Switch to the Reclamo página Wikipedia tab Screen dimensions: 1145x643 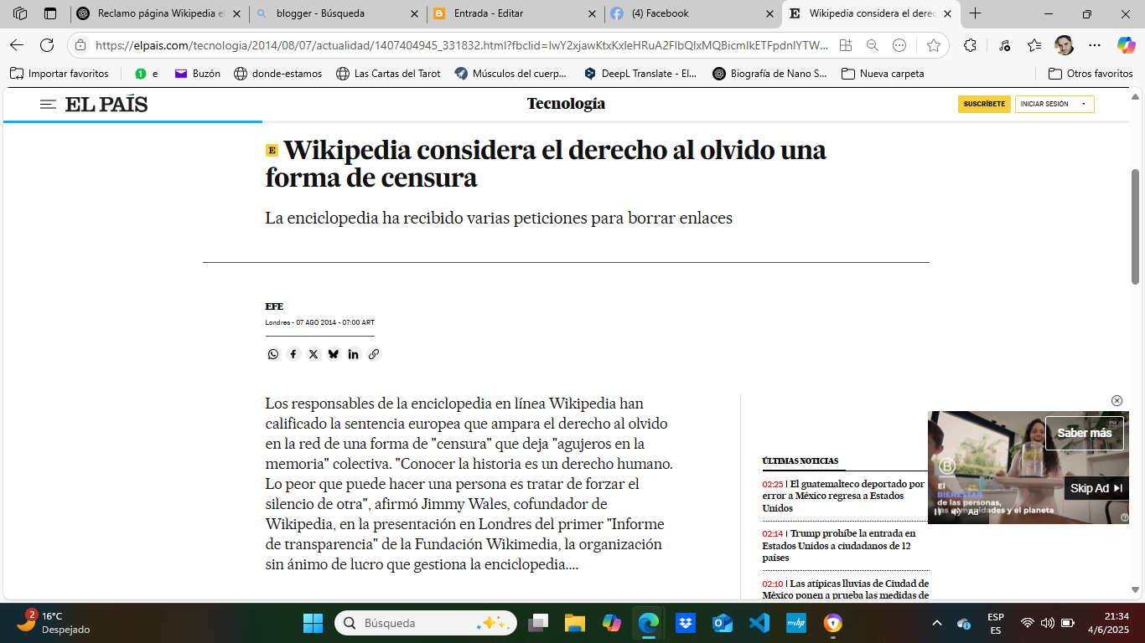159,13
